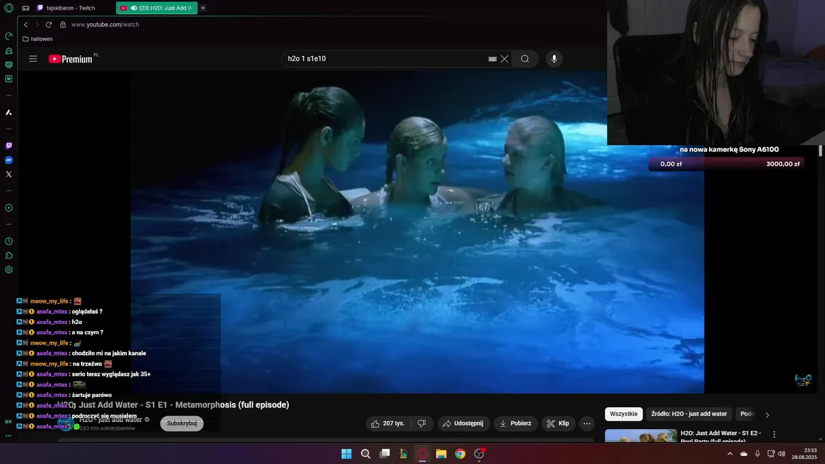This screenshot has width=825, height=464.
Task: Share video with Udostępnij button
Action: pyautogui.click(x=463, y=423)
